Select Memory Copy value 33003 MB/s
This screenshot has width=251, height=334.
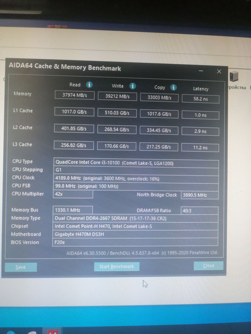pyautogui.click(x=159, y=98)
